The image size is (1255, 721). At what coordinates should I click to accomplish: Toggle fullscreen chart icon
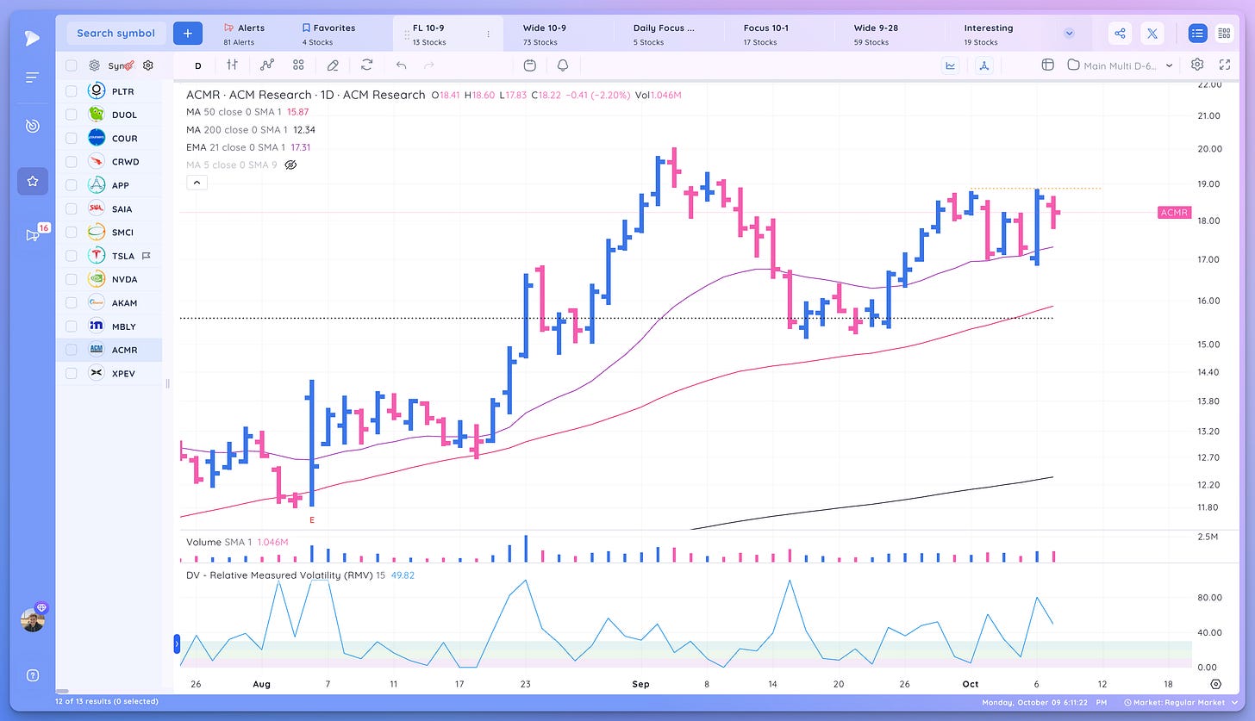click(x=1225, y=65)
